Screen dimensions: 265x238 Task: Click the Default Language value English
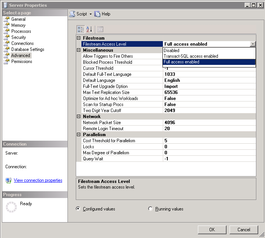pyautogui.click(x=209, y=80)
